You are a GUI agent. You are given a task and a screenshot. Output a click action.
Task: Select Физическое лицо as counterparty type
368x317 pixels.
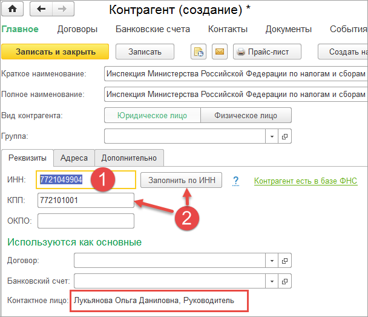(246, 115)
